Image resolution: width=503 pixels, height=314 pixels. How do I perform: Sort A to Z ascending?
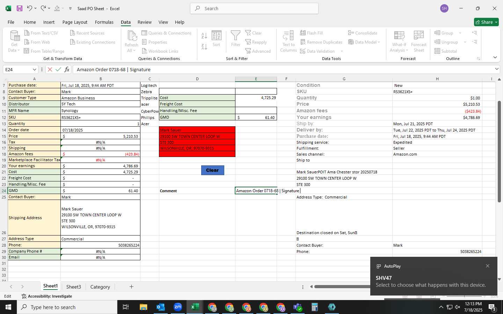click(204, 35)
